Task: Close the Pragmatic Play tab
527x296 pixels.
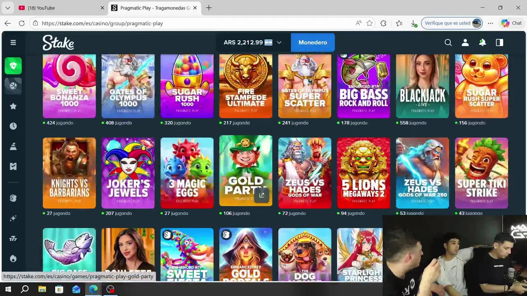Action: click(195, 8)
